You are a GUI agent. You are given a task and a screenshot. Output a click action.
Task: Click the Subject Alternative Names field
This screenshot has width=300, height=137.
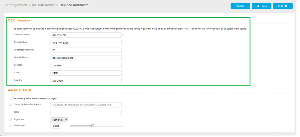point(86,105)
